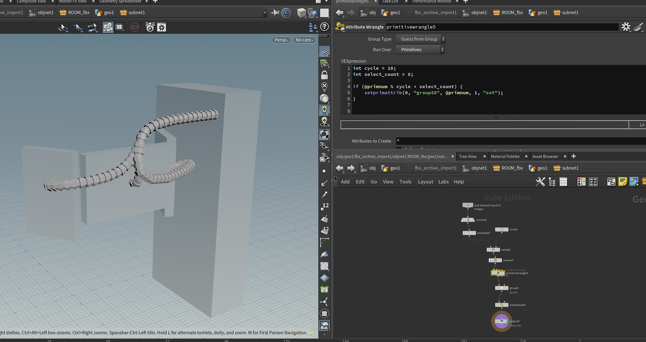The width and height of the screenshot is (646, 342).
Task: Open the network color palette icon
Action: point(581,182)
